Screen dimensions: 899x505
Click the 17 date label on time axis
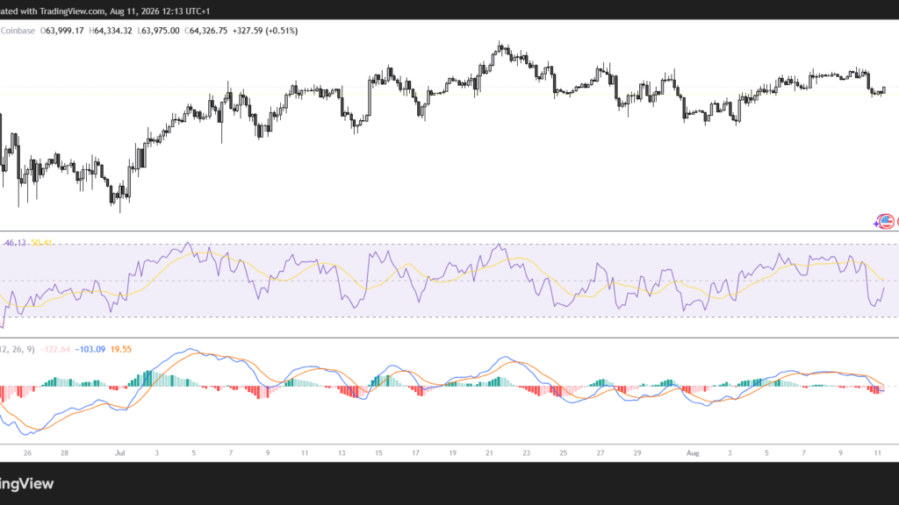pos(415,453)
